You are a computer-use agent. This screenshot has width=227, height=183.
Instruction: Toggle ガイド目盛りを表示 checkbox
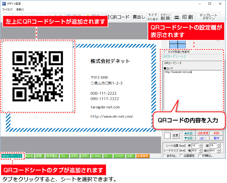pyautogui.click(x=165, y=52)
